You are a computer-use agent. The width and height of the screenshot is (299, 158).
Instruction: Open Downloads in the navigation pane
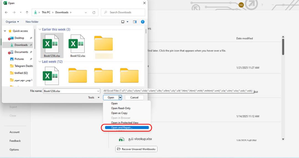pos(21,45)
